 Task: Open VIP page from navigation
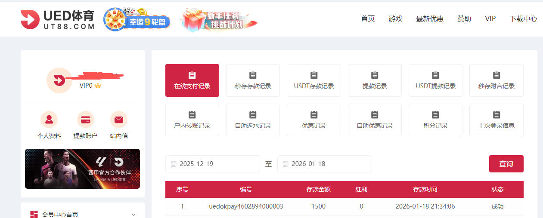[x=490, y=18]
